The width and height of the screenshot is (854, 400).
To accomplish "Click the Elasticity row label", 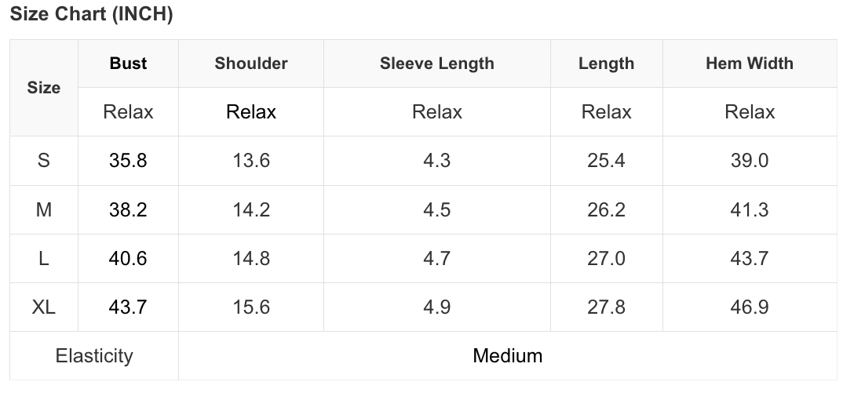I will click(x=94, y=356).
